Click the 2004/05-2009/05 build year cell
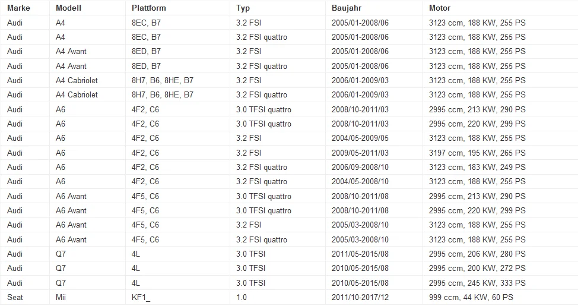Image resolution: width=578 pixels, height=306 pixels. (360, 138)
